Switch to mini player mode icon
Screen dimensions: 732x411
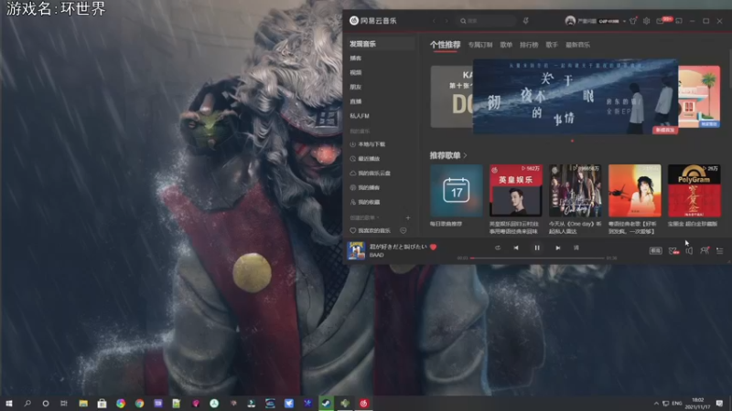point(679,21)
